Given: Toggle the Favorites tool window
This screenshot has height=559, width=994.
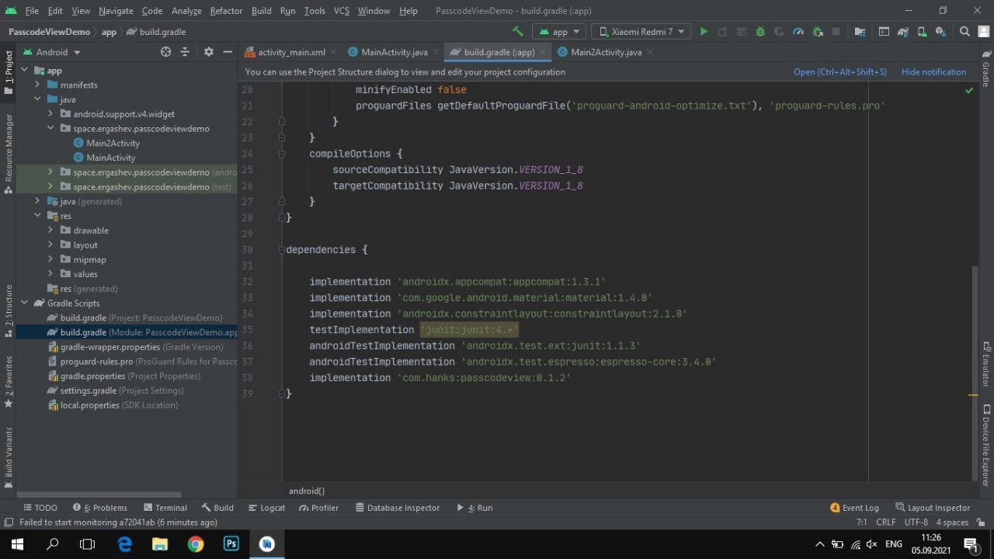Looking at the screenshot, I should point(9,382).
